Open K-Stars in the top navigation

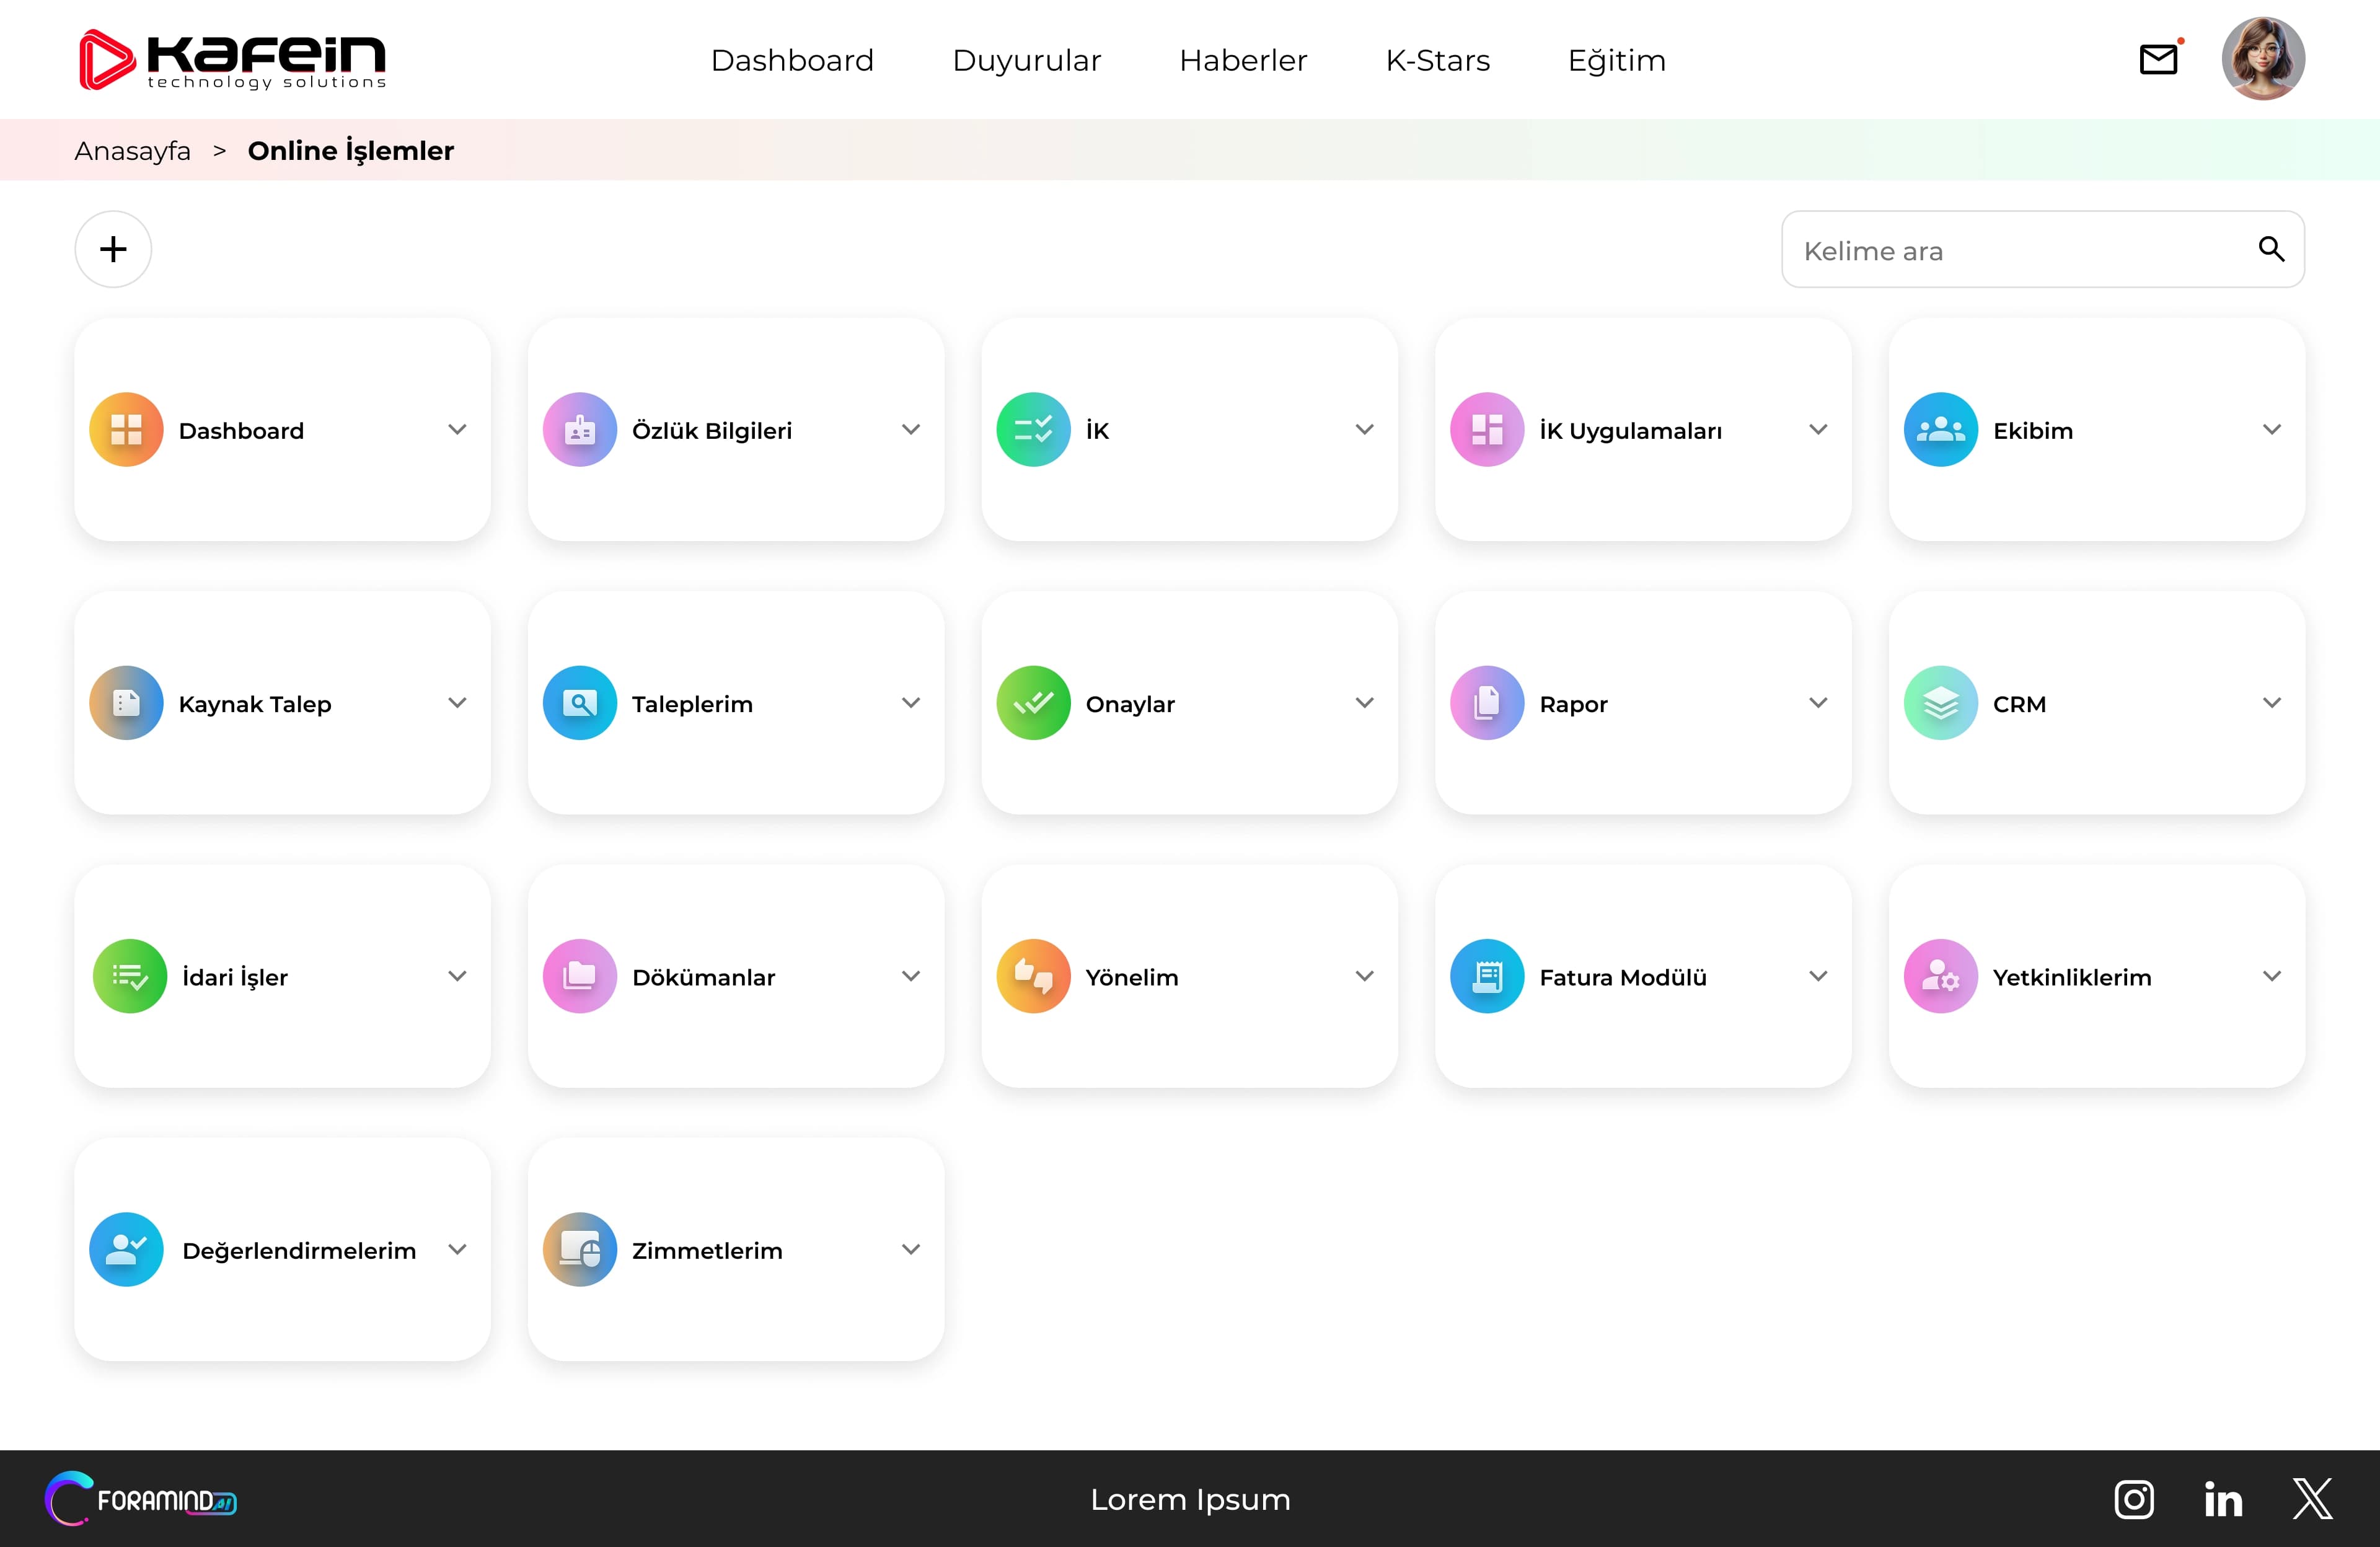[1437, 61]
